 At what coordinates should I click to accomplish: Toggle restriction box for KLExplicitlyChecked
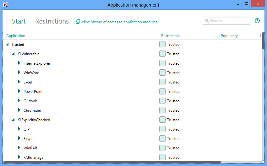tap(162, 120)
